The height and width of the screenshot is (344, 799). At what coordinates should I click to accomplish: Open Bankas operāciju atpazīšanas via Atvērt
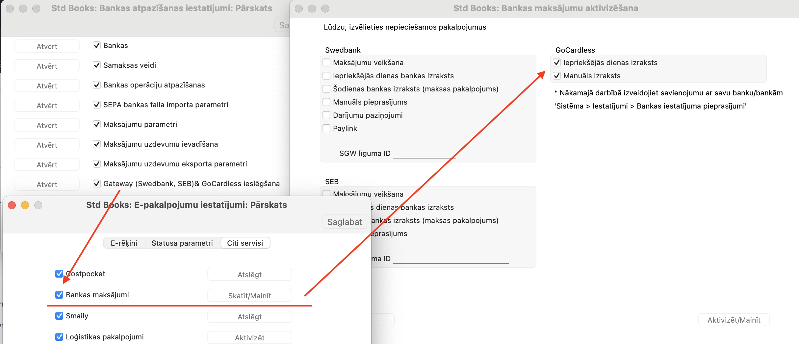point(47,86)
